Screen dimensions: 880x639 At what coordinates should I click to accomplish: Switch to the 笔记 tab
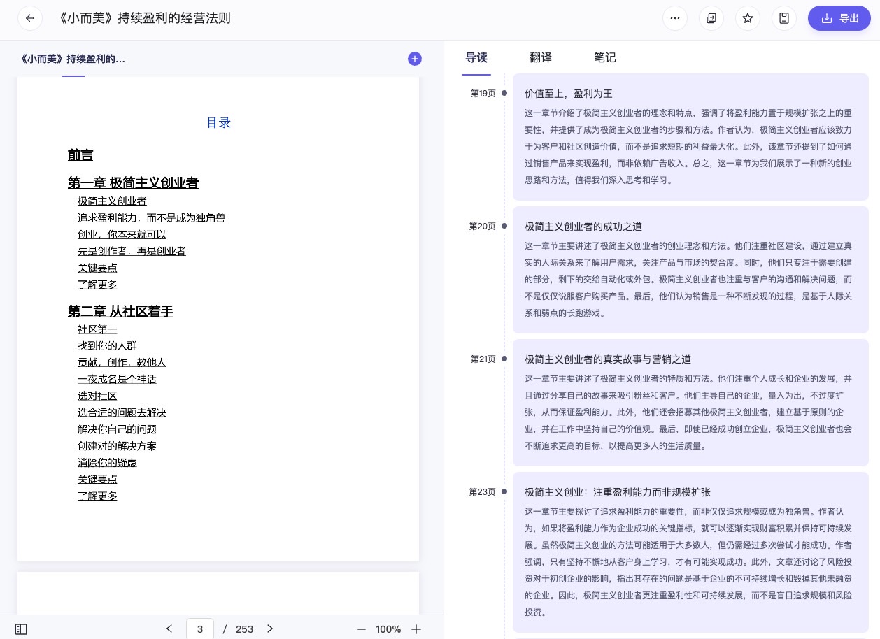(x=605, y=58)
